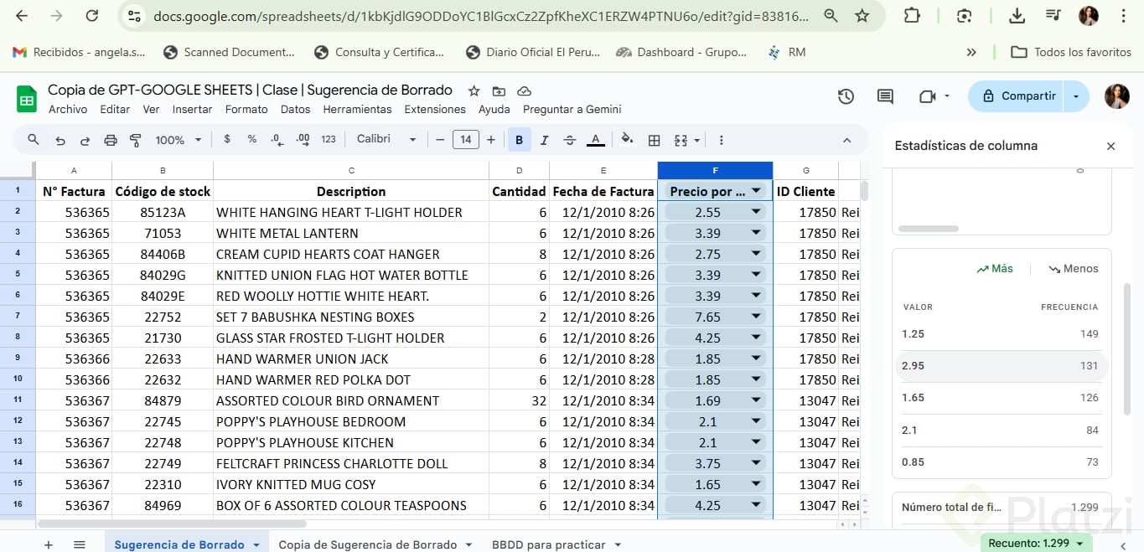Open the Datos menu

pyautogui.click(x=295, y=110)
